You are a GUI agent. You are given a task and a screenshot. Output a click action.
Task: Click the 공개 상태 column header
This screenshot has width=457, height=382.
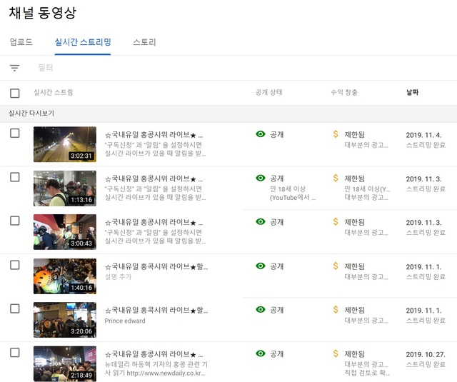coord(268,92)
